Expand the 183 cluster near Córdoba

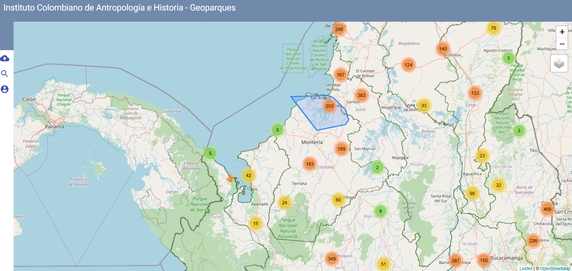coord(310,164)
